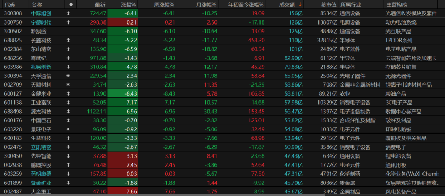
Task: Click the marker icon in 宁德时代 row
Action: 68,22
